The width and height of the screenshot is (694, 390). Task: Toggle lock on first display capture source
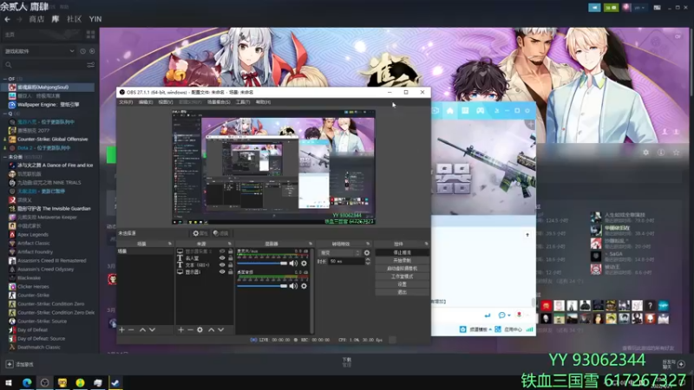pyautogui.click(x=230, y=251)
